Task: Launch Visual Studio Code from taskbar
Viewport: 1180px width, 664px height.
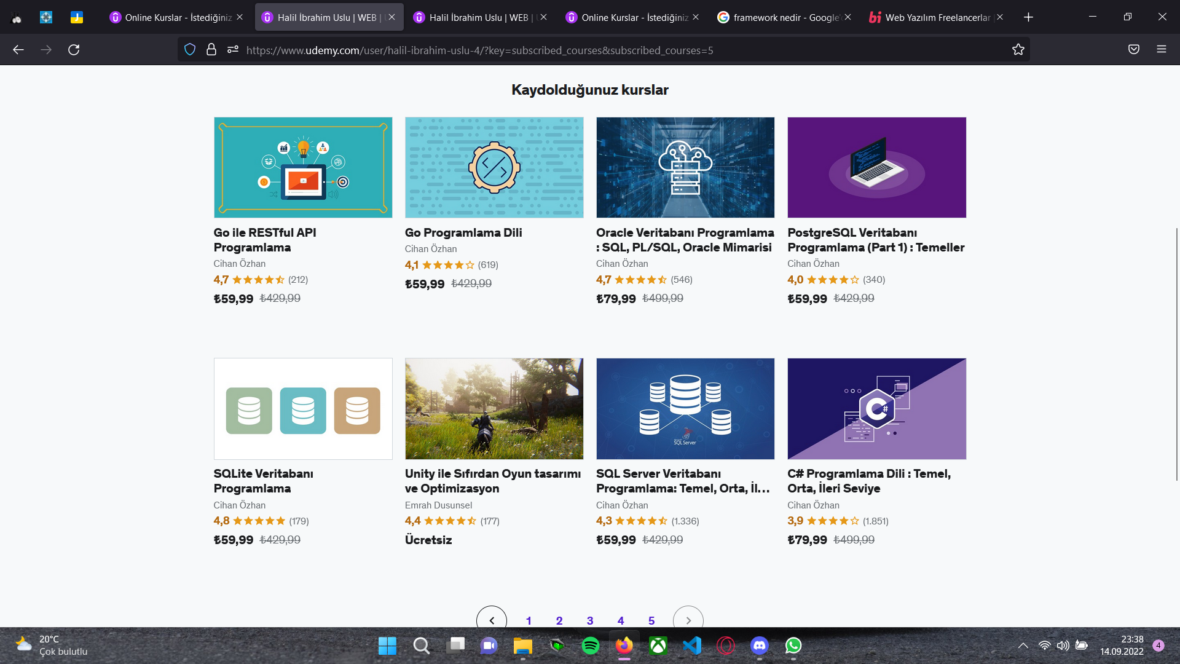Action: pos(692,646)
